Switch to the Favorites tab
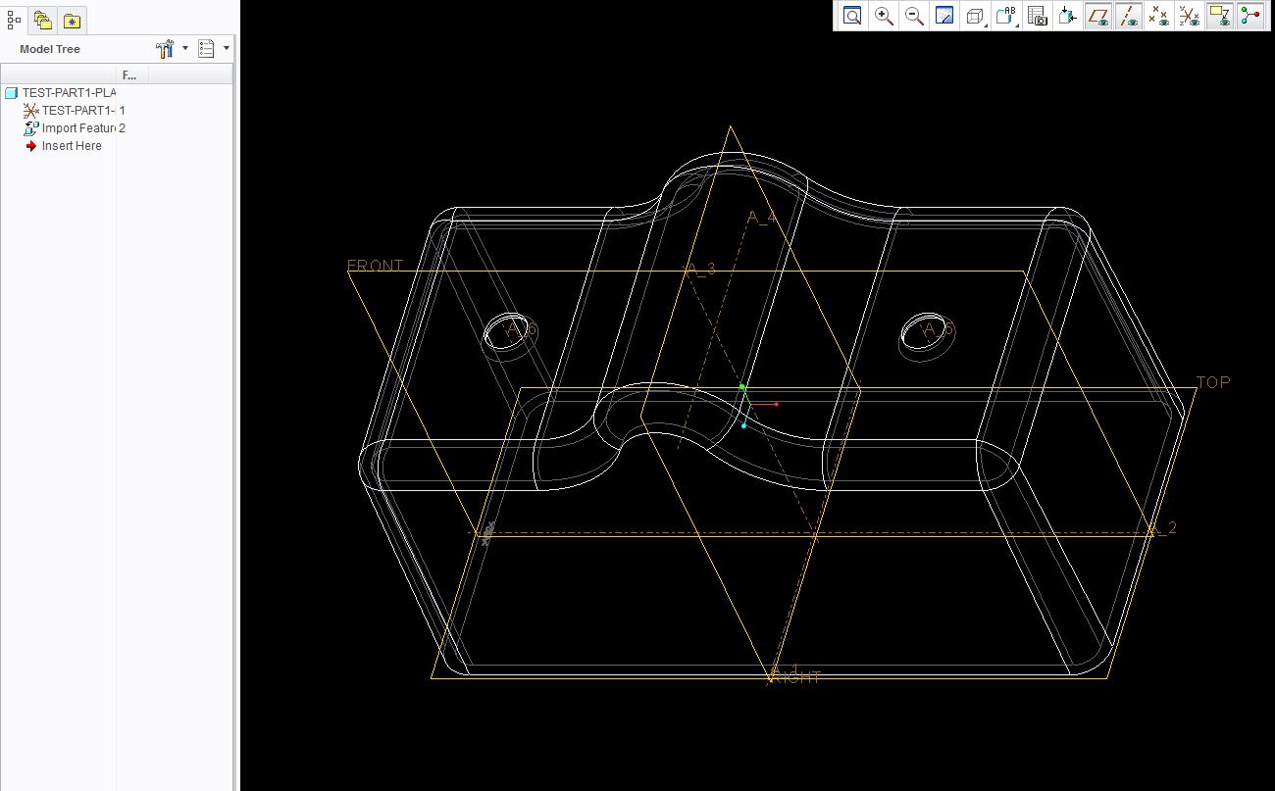The image size is (1275, 791). point(72,20)
